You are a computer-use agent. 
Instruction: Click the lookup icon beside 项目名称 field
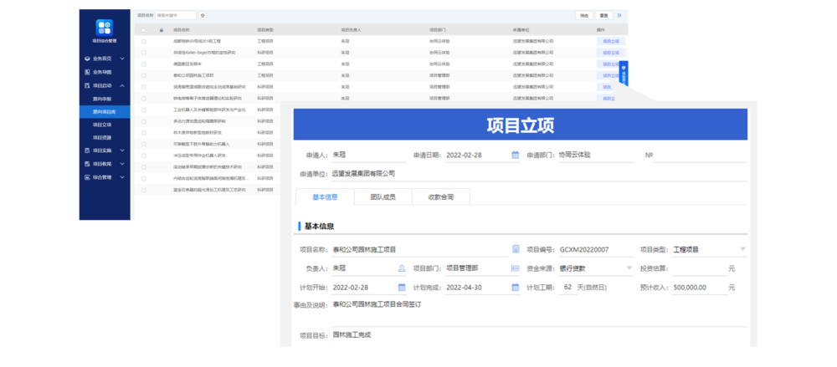pos(516,249)
